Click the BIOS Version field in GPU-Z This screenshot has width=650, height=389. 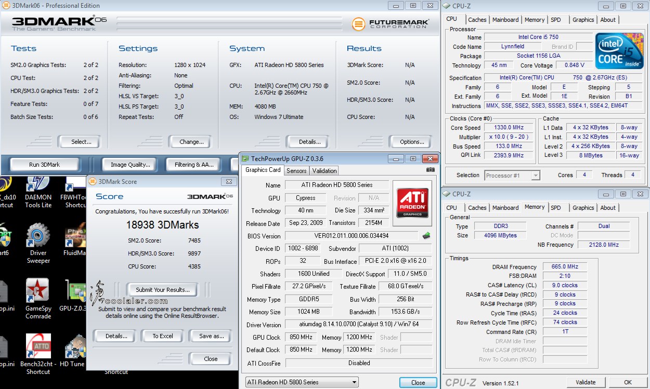click(352, 236)
